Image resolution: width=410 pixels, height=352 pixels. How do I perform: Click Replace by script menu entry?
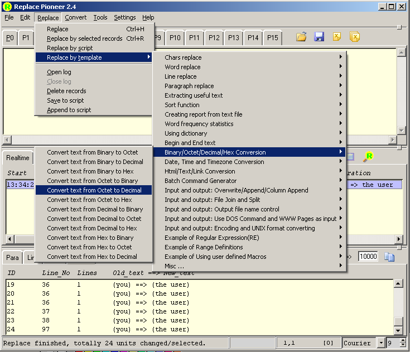pyautogui.click(x=70, y=48)
